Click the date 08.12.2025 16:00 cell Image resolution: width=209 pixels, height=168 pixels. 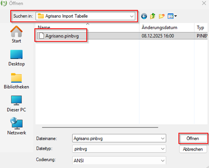[x=158, y=36]
